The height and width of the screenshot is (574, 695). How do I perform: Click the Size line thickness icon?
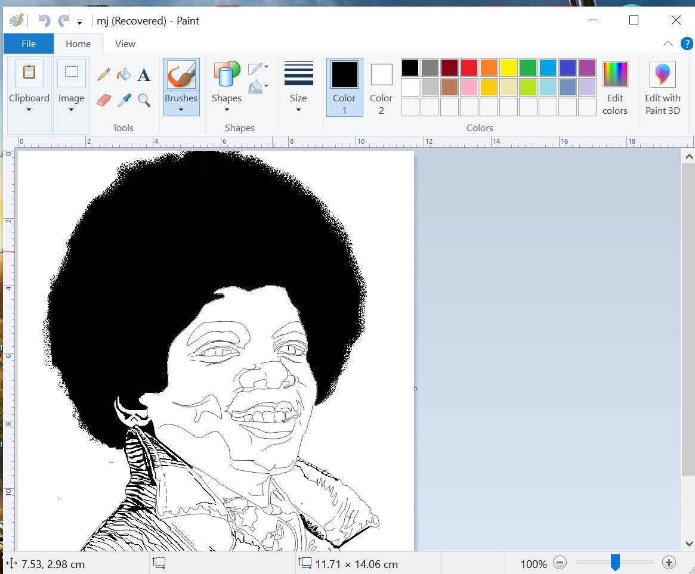coord(298,73)
